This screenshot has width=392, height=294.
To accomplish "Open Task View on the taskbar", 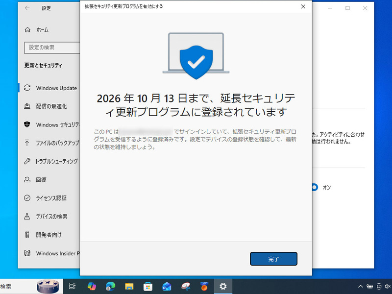I will 73,286.
